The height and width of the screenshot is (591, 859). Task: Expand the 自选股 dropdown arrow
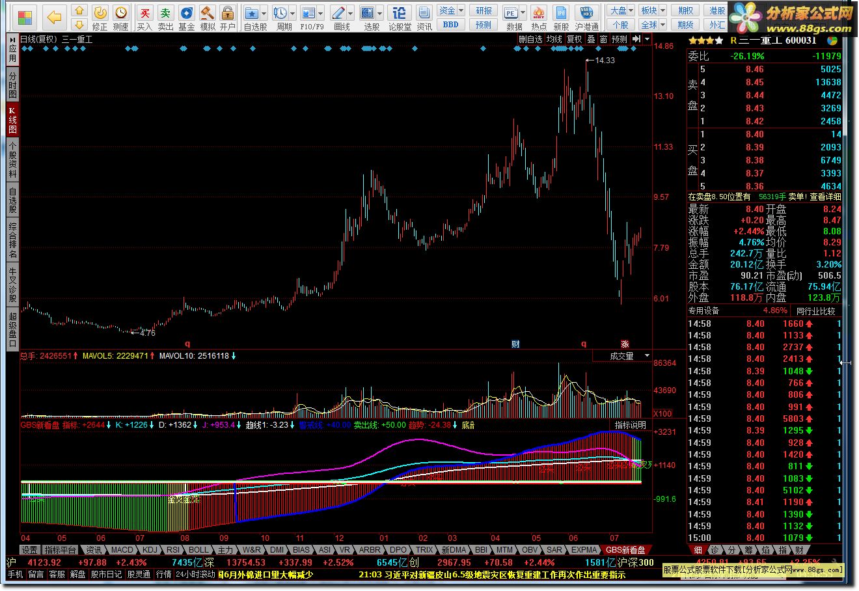pyautogui.click(x=264, y=12)
